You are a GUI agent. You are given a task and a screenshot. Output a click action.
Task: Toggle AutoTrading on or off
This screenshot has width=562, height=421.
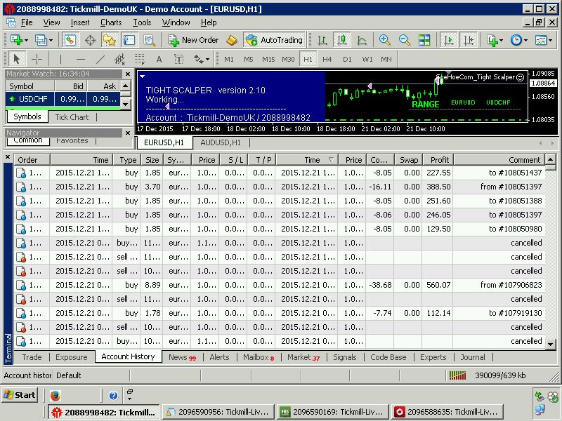[274, 40]
